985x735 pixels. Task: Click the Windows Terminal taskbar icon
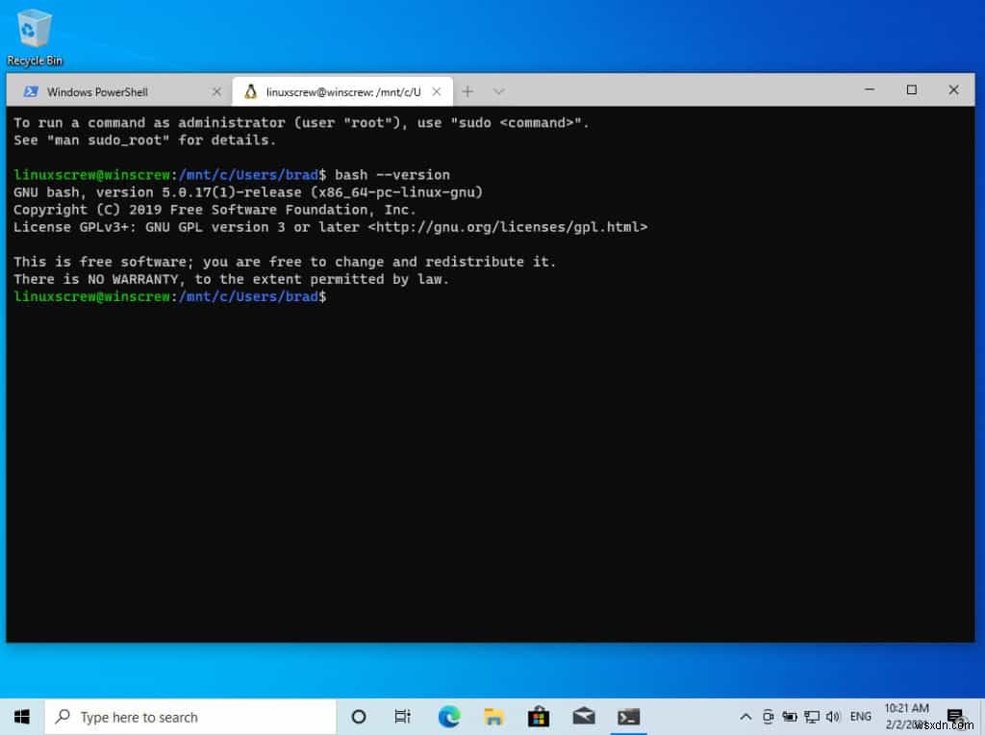pyautogui.click(x=629, y=716)
